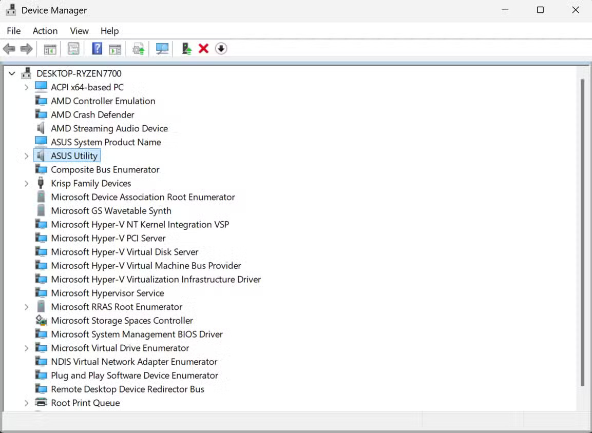The width and height of the screenshot is (592, 433).
Task: Select Microsoft GS Wavetable Synth
Action: 111,210
